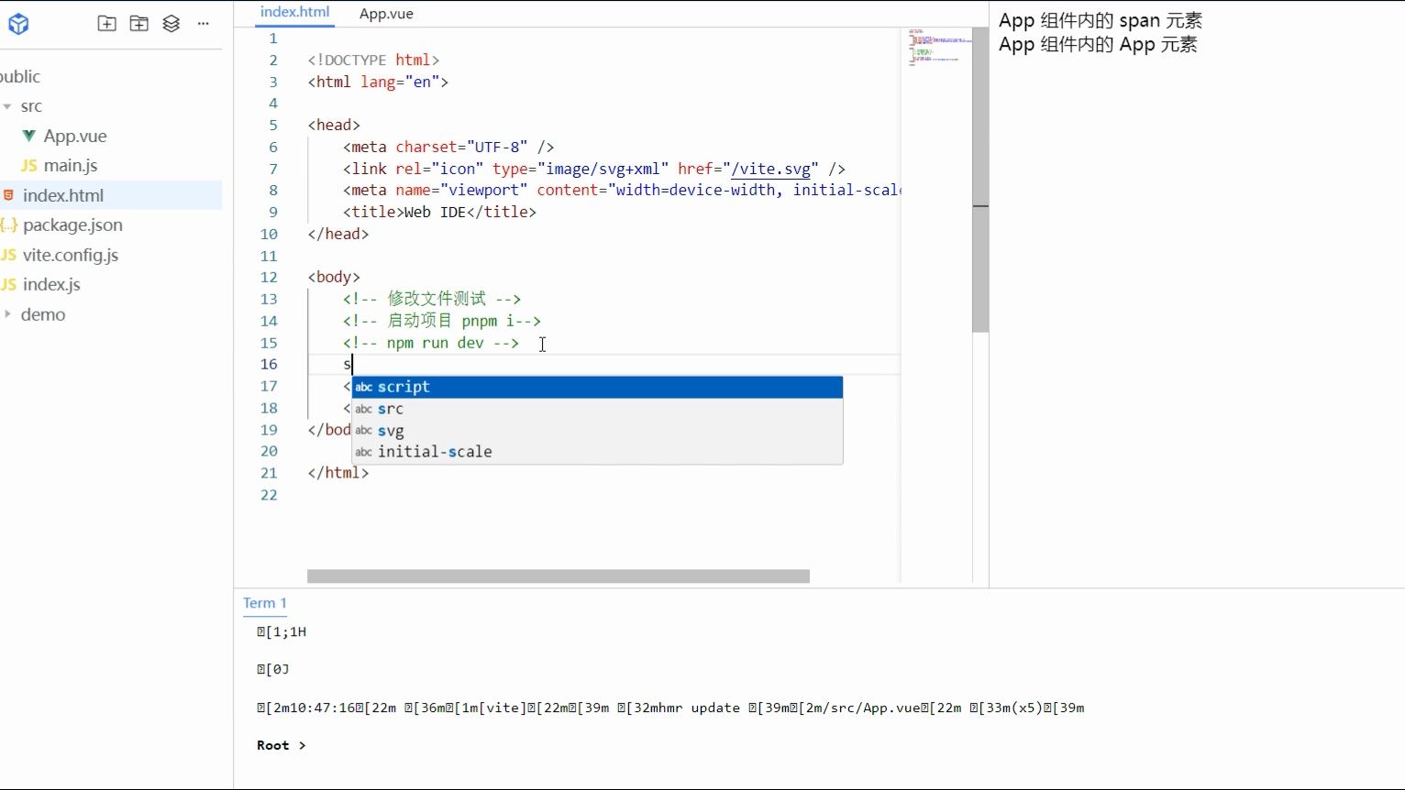Open the Term 1 terminal tab
The image size is (1405, 790).
(x=265, y=603)
